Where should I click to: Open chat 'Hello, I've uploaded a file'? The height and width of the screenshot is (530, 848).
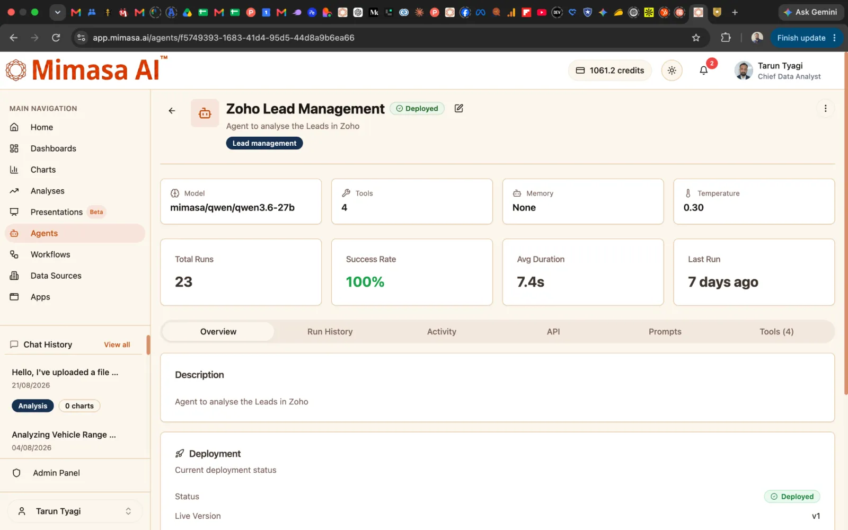65,373
